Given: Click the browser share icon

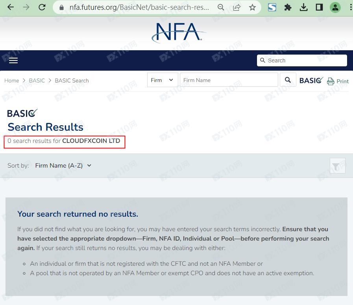Looking at the screenshot, I should [237, 7].
